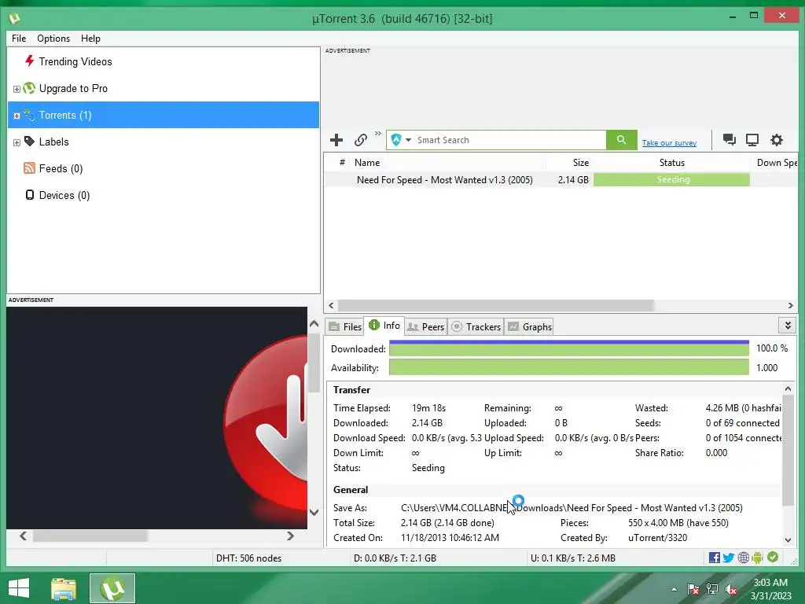Image resolution: width=805 pixels, height=604 pixels.
Task: Click the Android icon in status bar
Action: tap(757, 558)
